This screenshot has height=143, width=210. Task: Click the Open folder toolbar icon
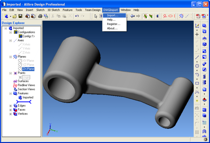tap(15, 16)
